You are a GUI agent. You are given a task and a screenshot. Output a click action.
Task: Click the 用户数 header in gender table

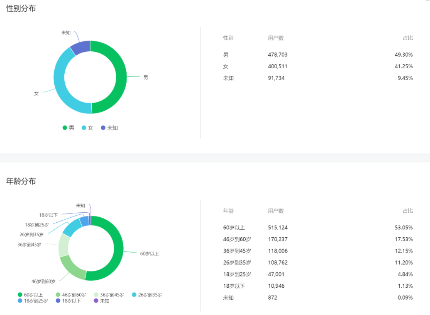tap(276, 38)
